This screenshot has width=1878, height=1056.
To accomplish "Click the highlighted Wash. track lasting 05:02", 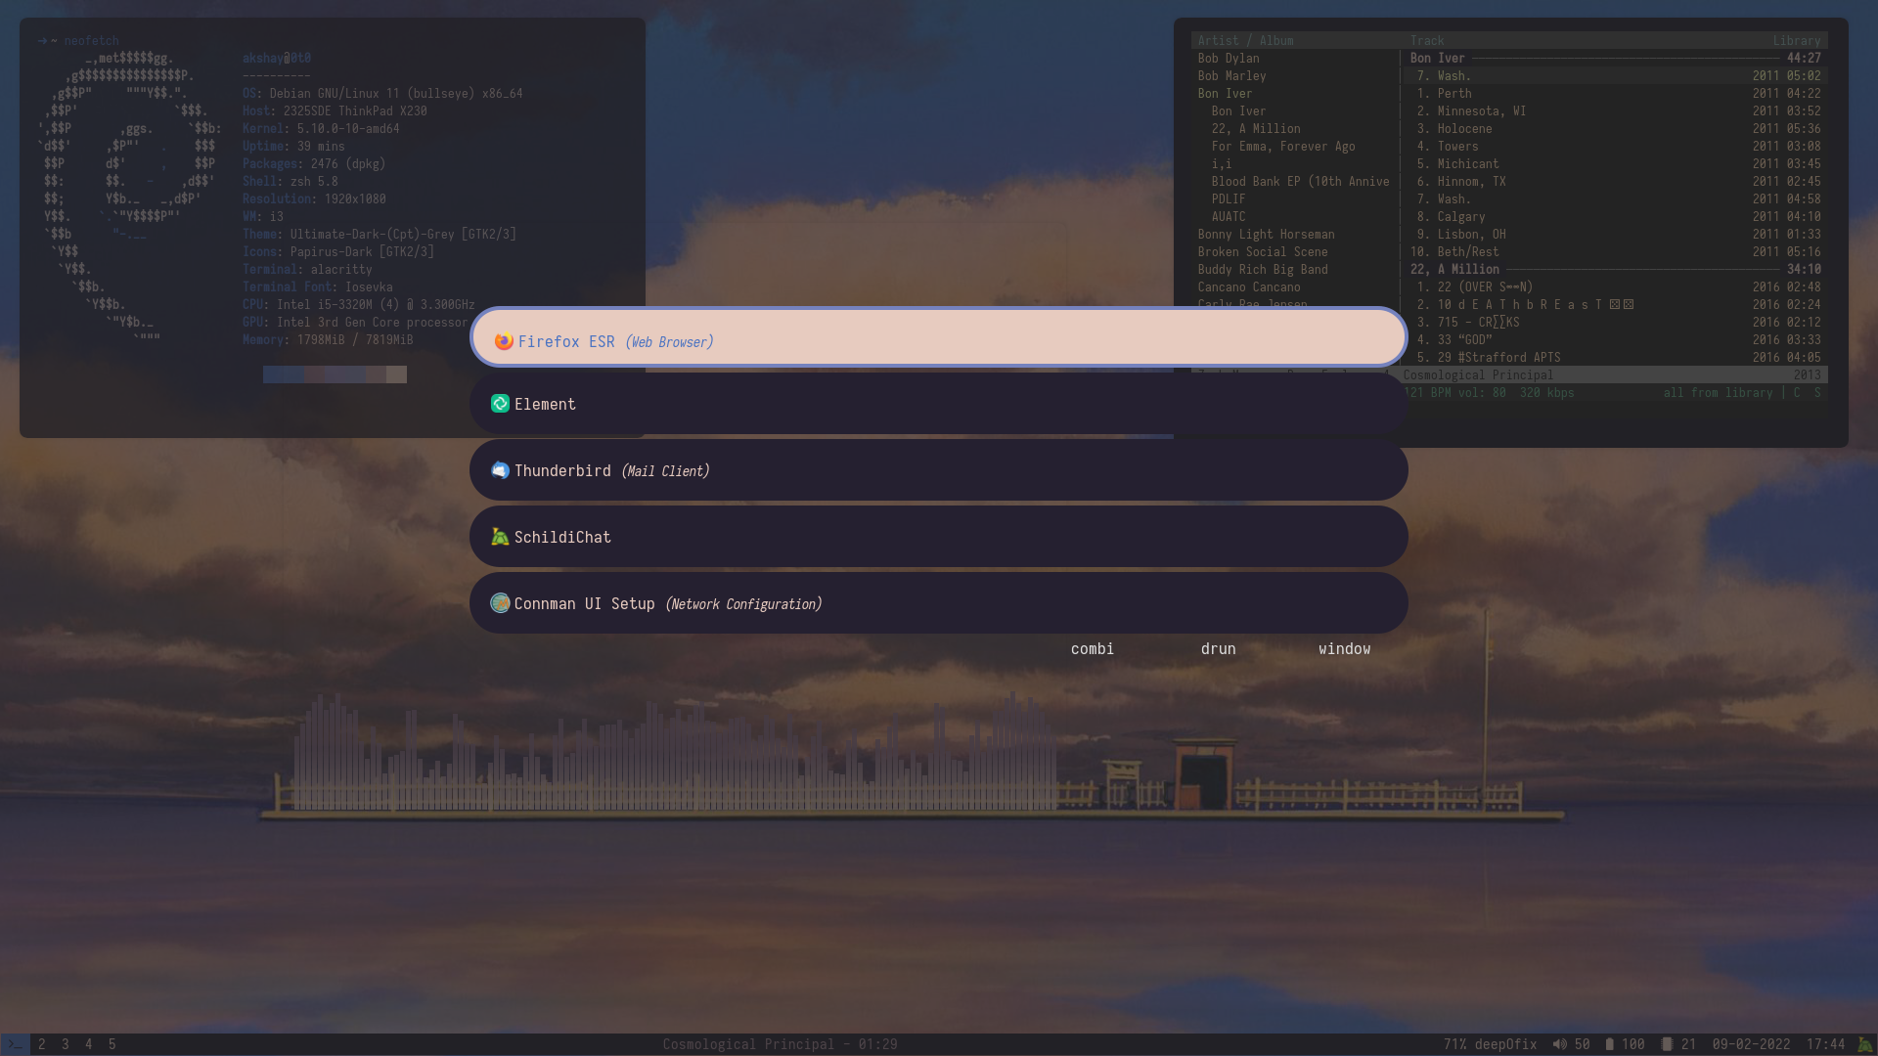I will [x=1616, y=76].
